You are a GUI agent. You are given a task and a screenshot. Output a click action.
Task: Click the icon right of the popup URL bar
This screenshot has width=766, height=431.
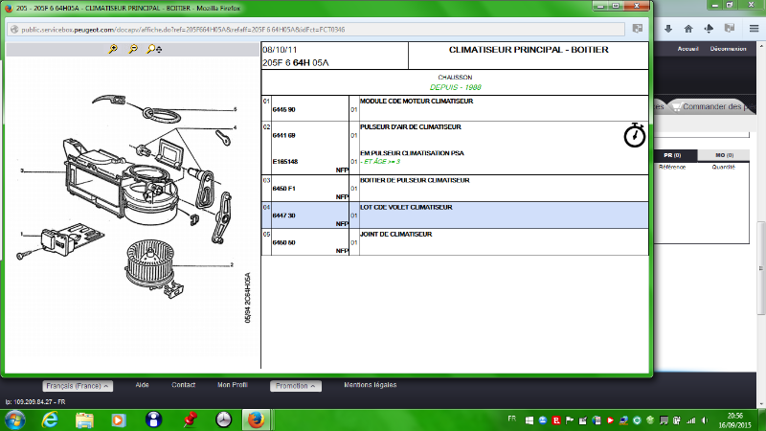pos(638,29)
